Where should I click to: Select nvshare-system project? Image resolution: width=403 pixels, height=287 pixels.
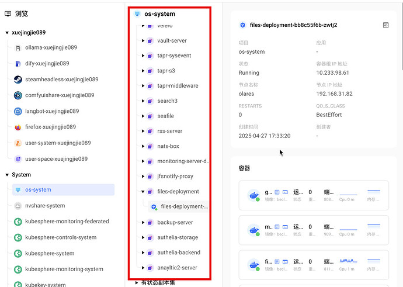coord(45,206)
